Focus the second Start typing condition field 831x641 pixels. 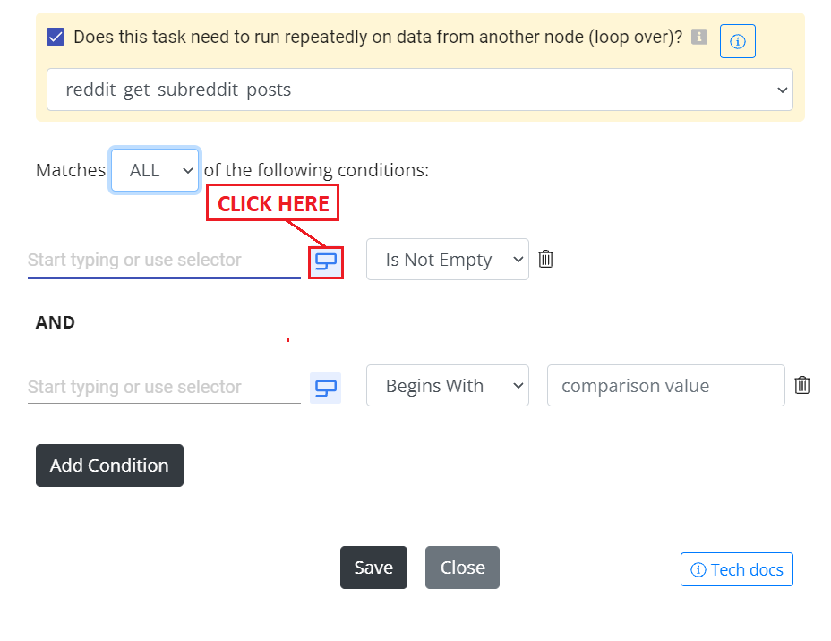point(164,388)
